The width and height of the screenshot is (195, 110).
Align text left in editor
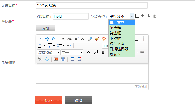coord(78,46)
